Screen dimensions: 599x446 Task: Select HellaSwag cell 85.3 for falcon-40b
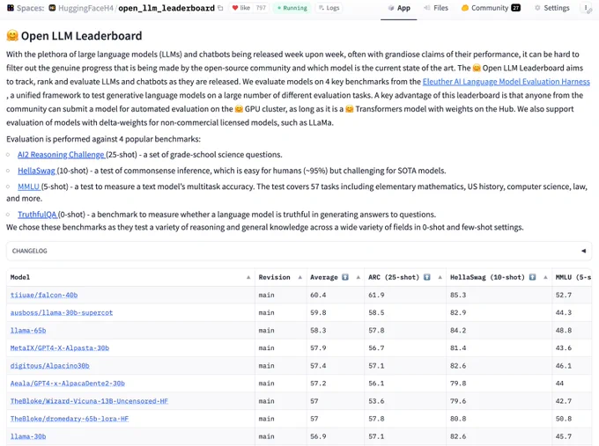tap(499, 295)
